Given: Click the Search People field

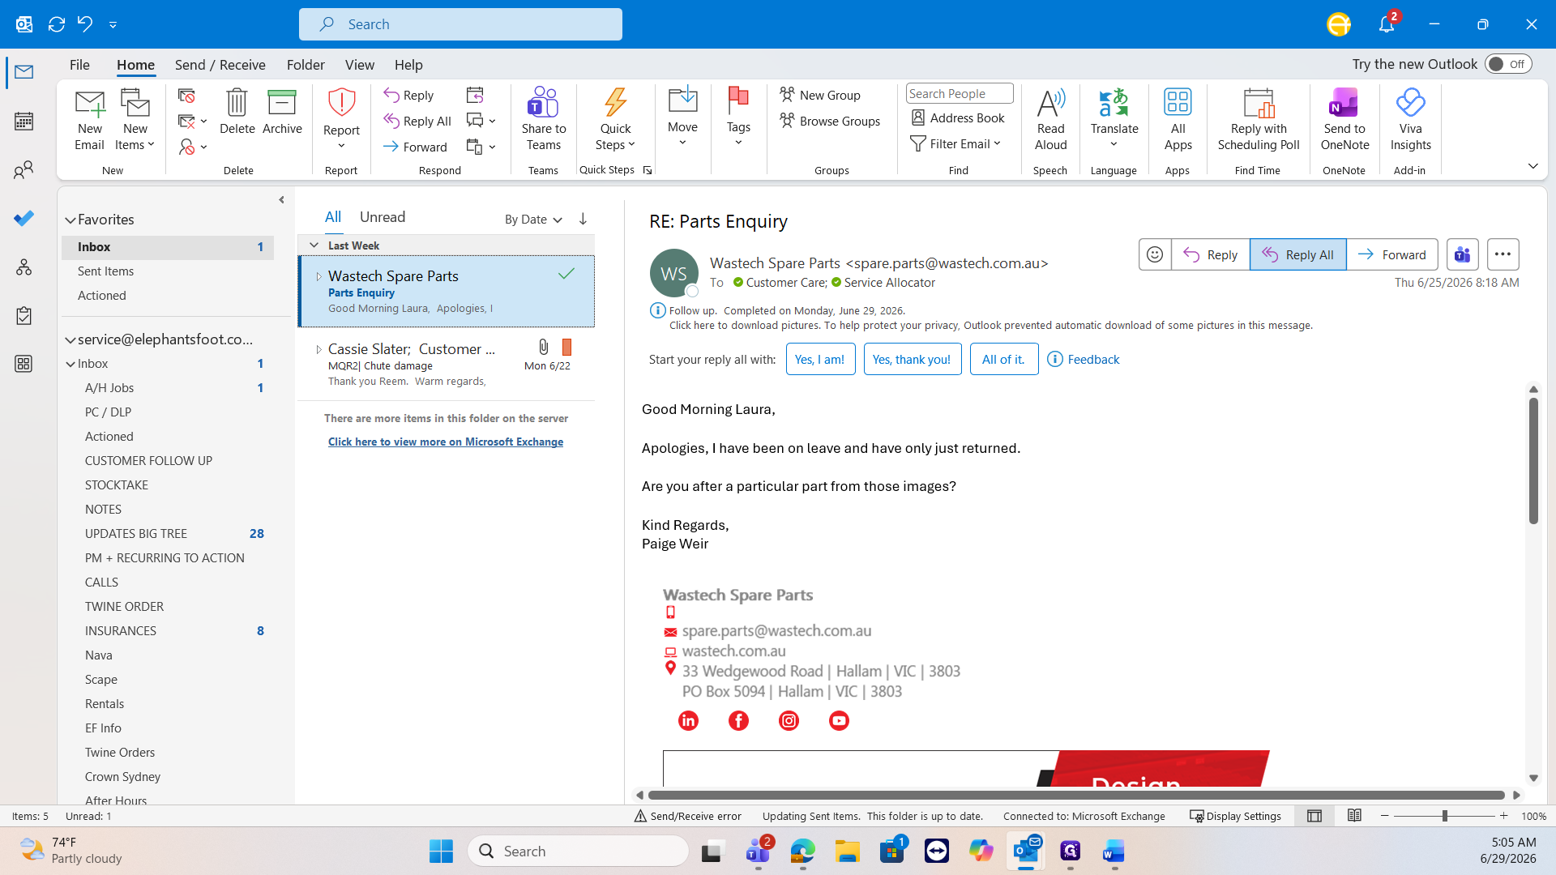Looking at the screenshot, I should coord(959,94).
